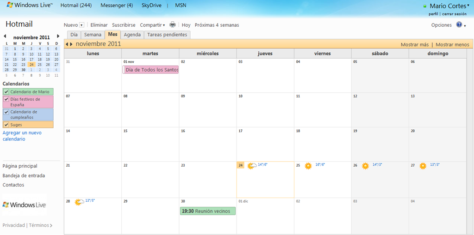Click the Windows Live banner in sidebar
Image resolution: width=474 pixels, height=235 pixels.
click(24, 205)
